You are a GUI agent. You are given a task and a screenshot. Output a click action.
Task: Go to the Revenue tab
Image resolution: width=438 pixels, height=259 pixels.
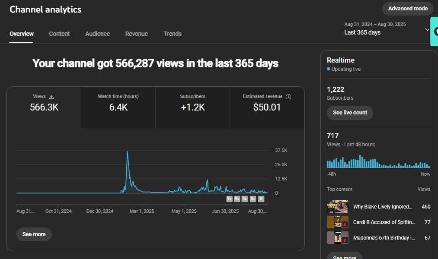(136, 34)
